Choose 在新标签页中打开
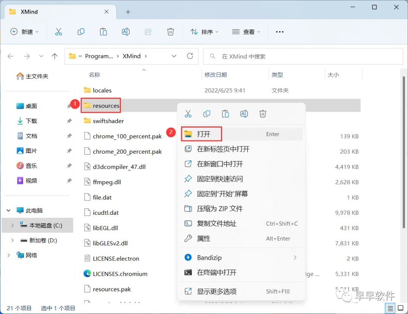Image resolution: width=408 pixels, height=314 pixels. (241, 149)
